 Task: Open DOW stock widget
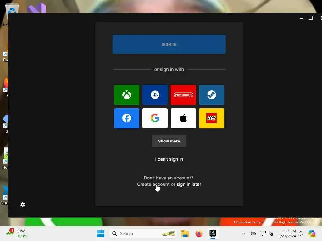point(16,233)
